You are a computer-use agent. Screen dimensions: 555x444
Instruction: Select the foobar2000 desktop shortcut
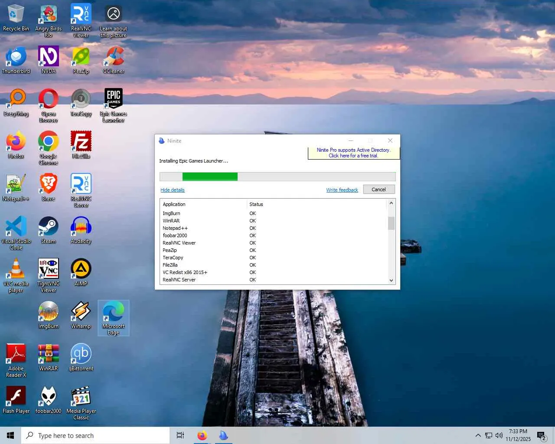49,400
